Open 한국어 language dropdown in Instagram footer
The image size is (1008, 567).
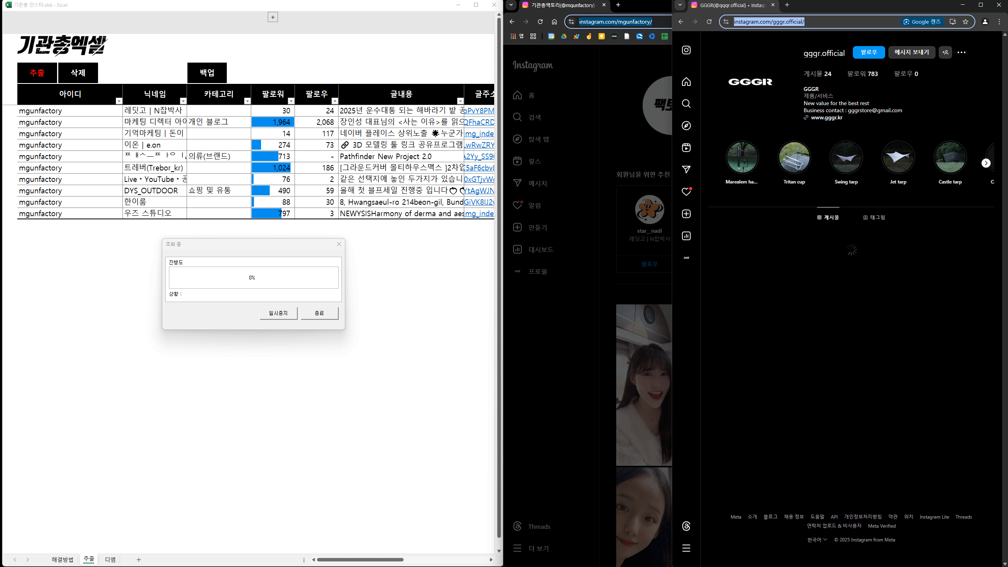coord(817,540)
